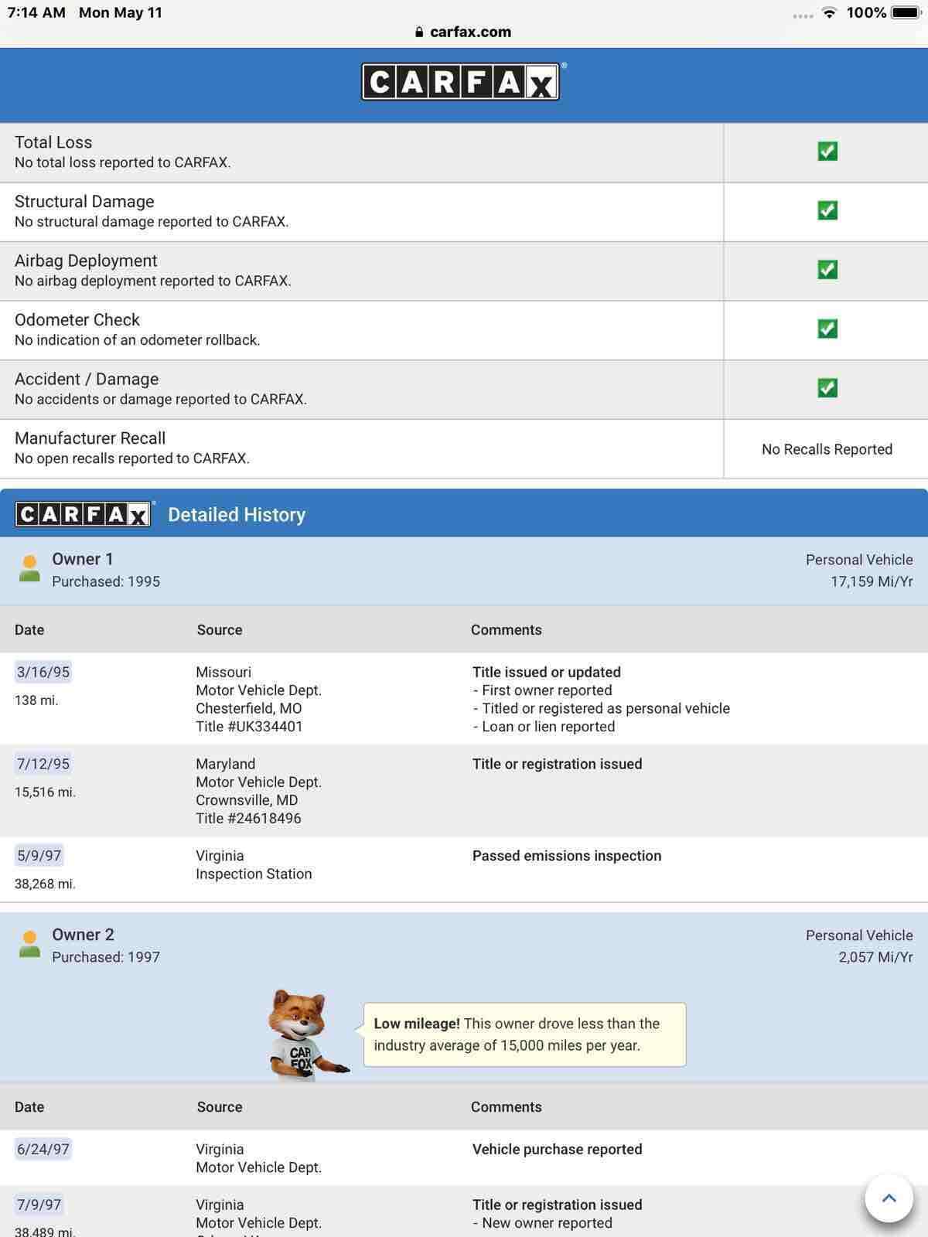
Task: Select the 7/12/95 date
Action: tap(43, 764)
